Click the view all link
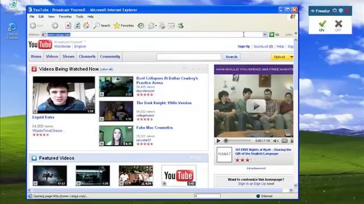 pos(106,69)
